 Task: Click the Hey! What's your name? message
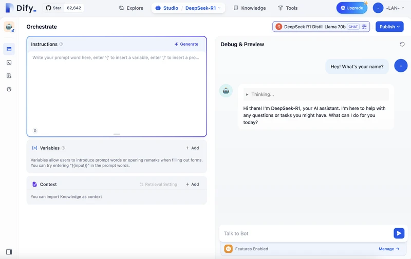point(357,67)
